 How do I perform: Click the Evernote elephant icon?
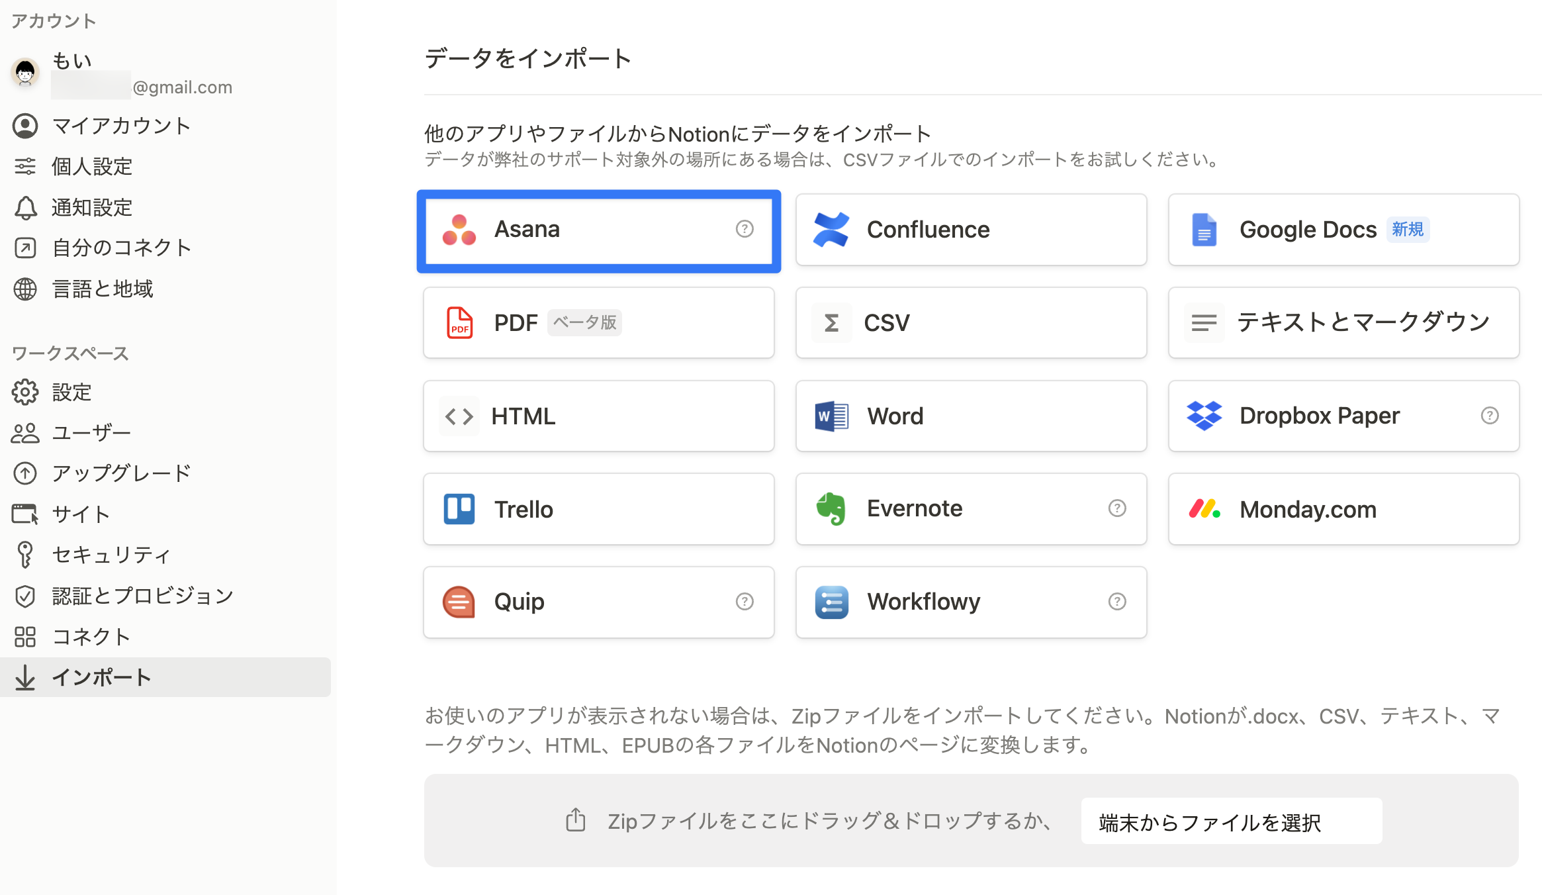(831, 509)
